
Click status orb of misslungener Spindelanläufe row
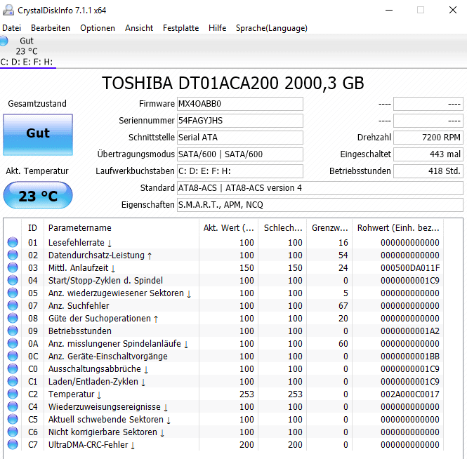point(13,343)
